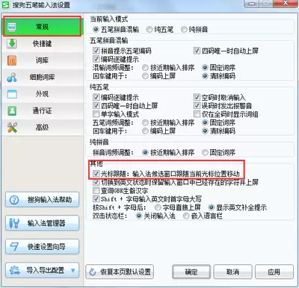Open the 输入法管理器 button
299x288 pixels.
pos(43,223)
